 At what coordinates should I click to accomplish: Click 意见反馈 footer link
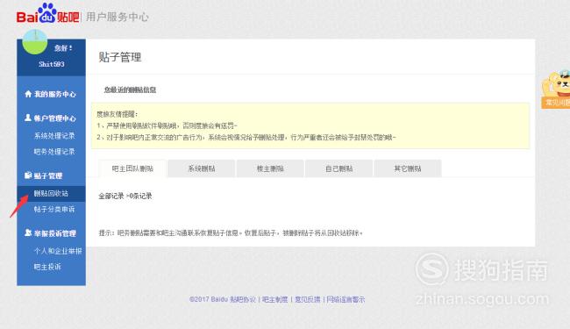308,299
